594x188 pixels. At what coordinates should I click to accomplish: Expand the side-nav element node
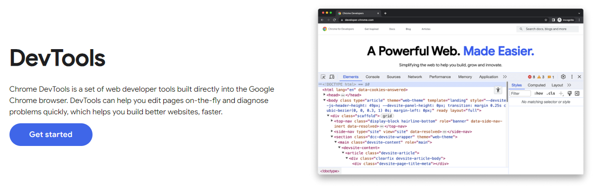point(332,132)
